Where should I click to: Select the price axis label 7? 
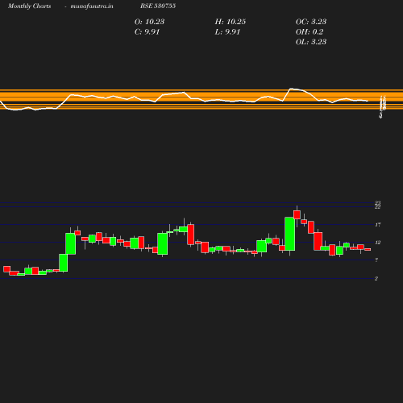point(376,260)
